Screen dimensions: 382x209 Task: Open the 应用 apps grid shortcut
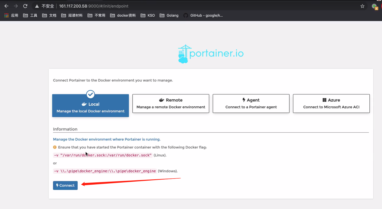[x=11, y=15]
